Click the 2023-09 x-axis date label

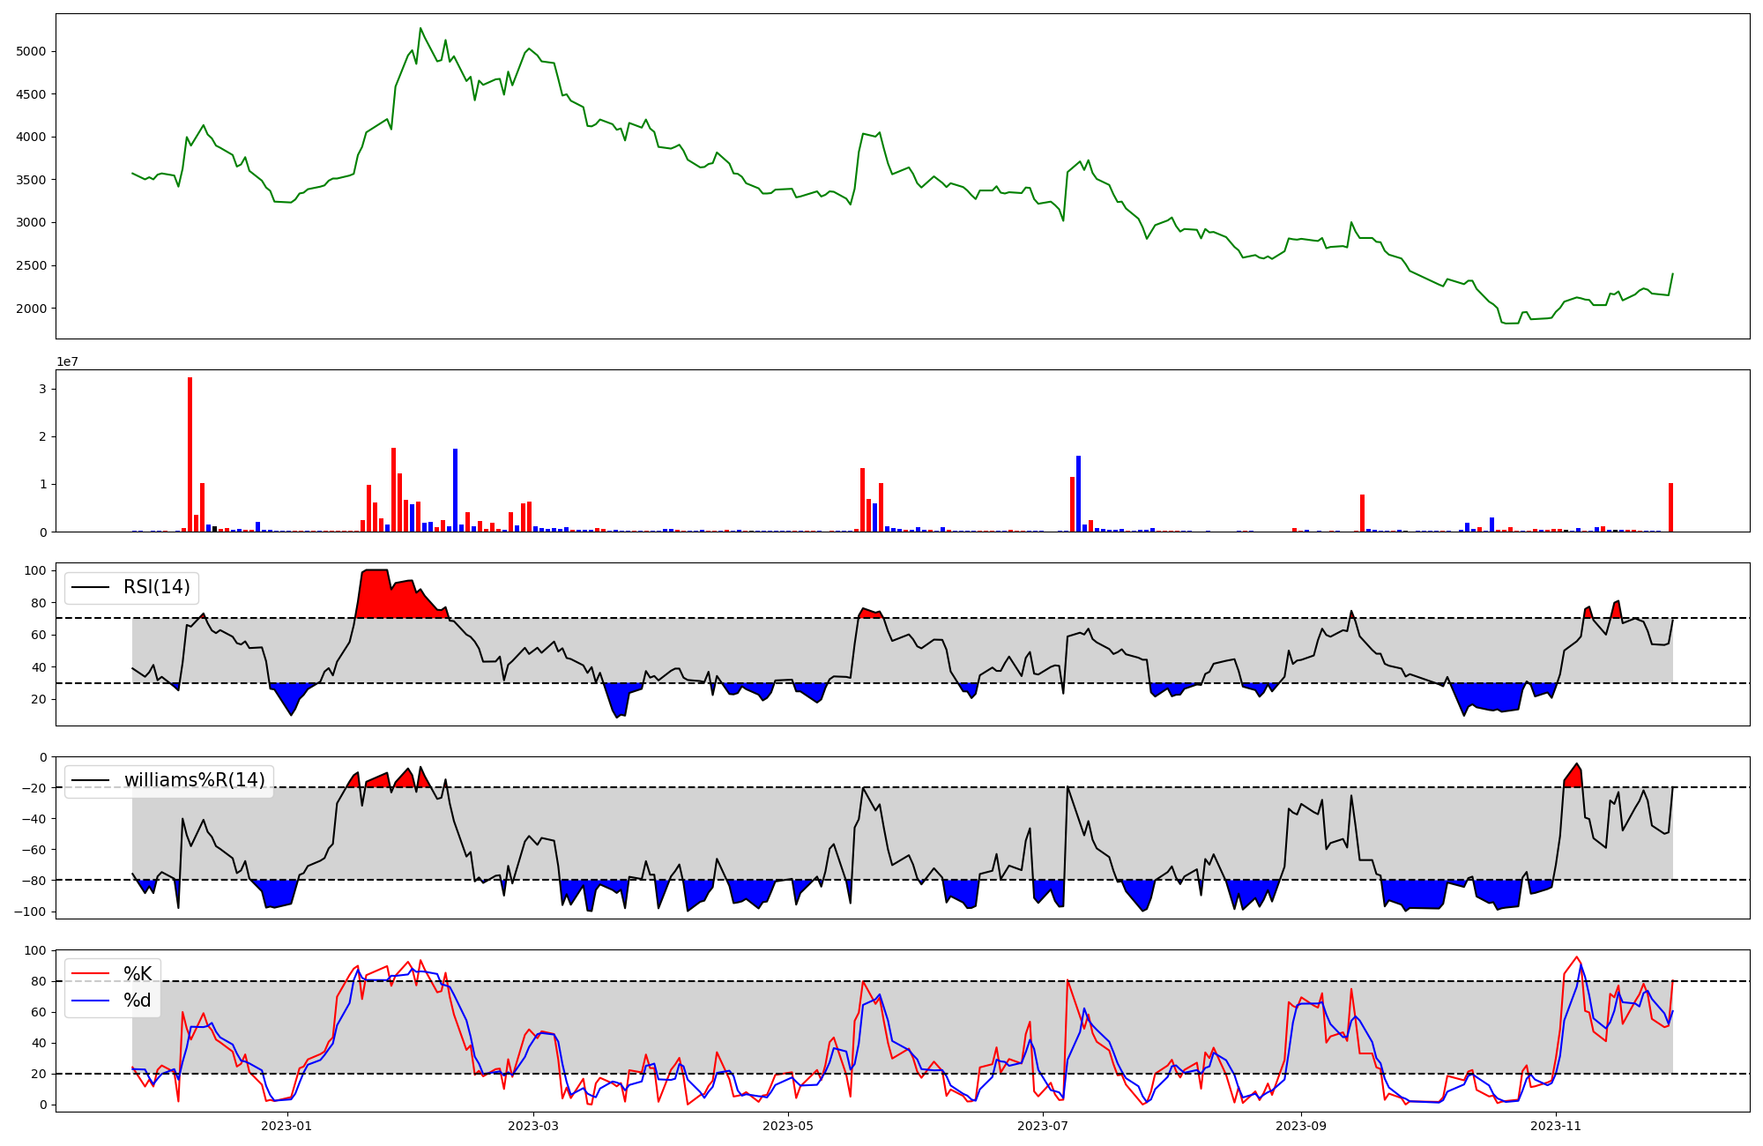(1301, 1126)
